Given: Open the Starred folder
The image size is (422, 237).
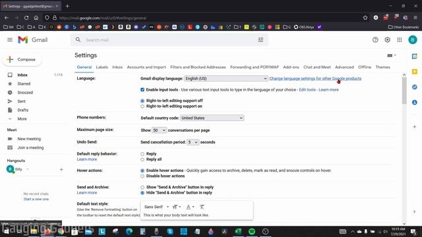Looking at the screenshot, I should [24, 84].
